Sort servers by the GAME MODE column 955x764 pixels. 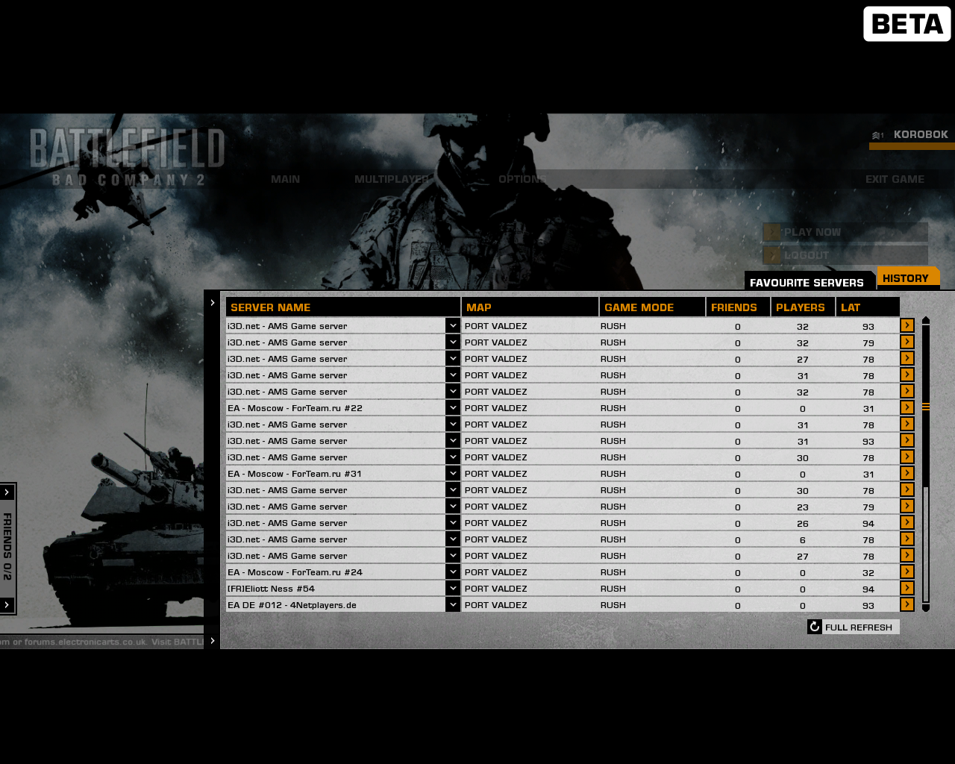[653, 307]
